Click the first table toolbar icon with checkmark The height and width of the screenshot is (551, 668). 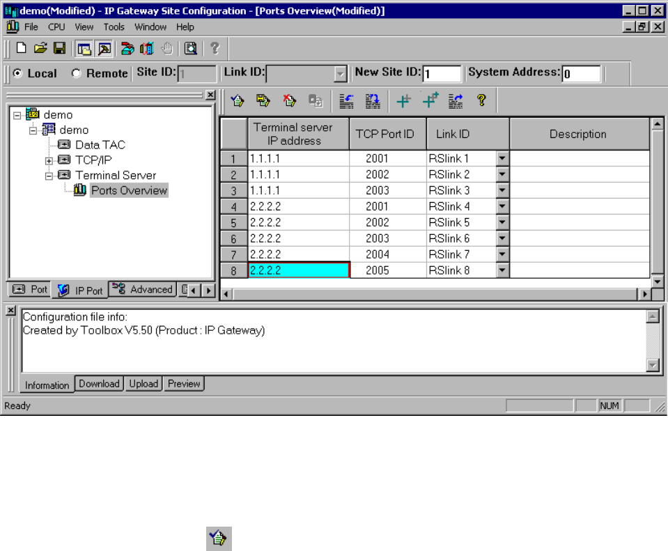[238, 100]
